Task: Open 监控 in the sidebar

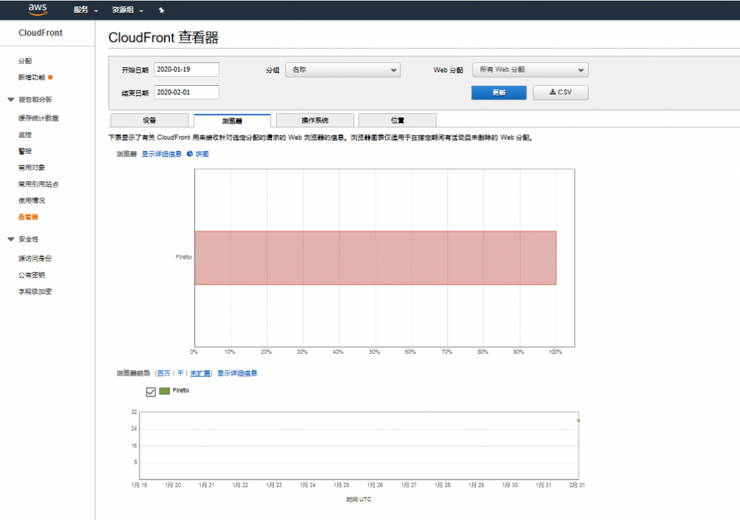Action: click(25, 135)
